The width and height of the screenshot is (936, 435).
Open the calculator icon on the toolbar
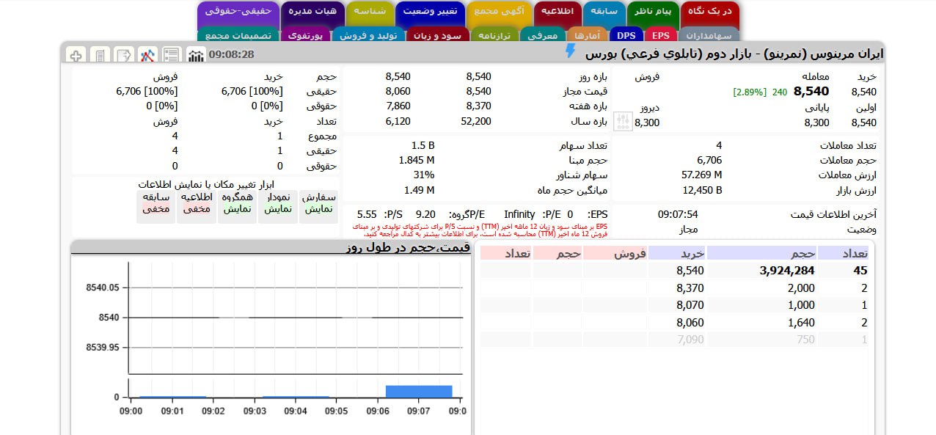click(x=100, y=54)
